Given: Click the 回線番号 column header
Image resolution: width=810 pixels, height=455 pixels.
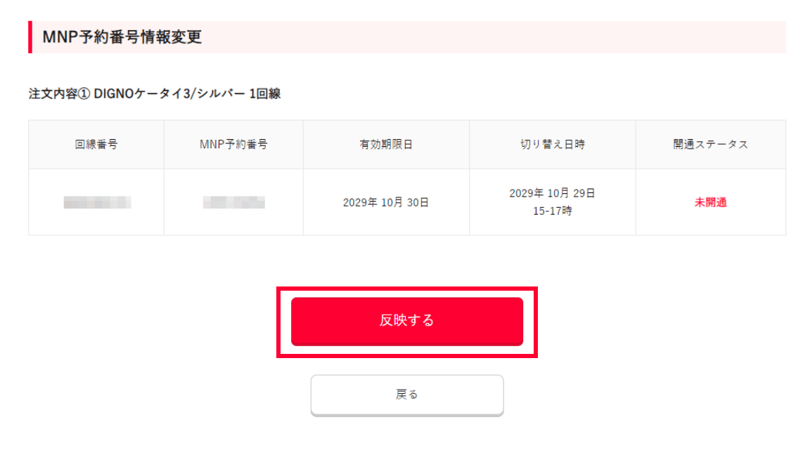Looking at the screenshot, I should click(x=96, y=145).
